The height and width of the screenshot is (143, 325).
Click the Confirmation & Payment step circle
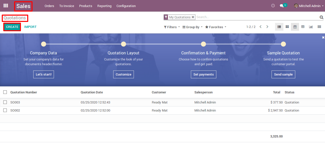pos(203,44)
